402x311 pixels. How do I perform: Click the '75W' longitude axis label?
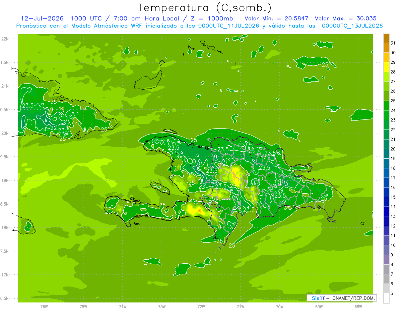pyautogui.click(x=83, y=307)
